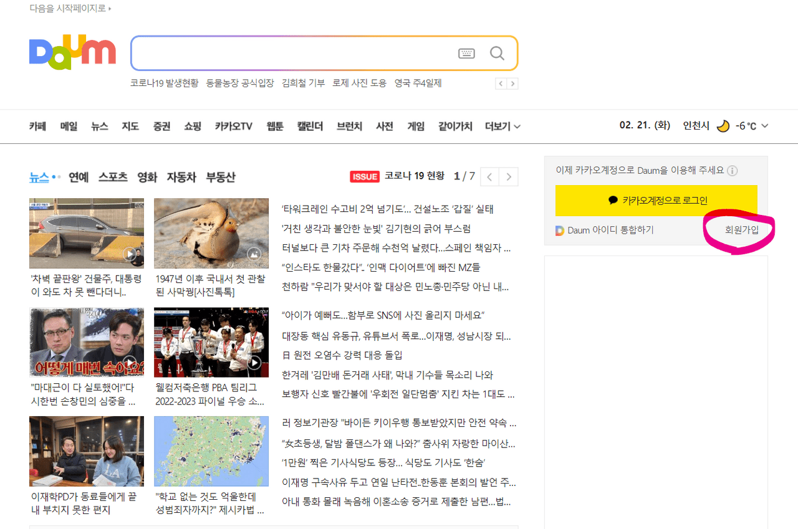798x529 pixels.
Task: Click the Daum logo
Action: pyautogui.click(x=72, y=52)
